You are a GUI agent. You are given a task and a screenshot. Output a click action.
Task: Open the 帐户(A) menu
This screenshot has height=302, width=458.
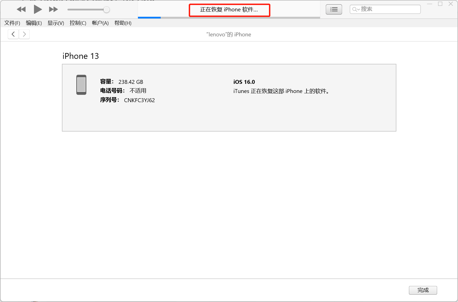tap(100, 23)
